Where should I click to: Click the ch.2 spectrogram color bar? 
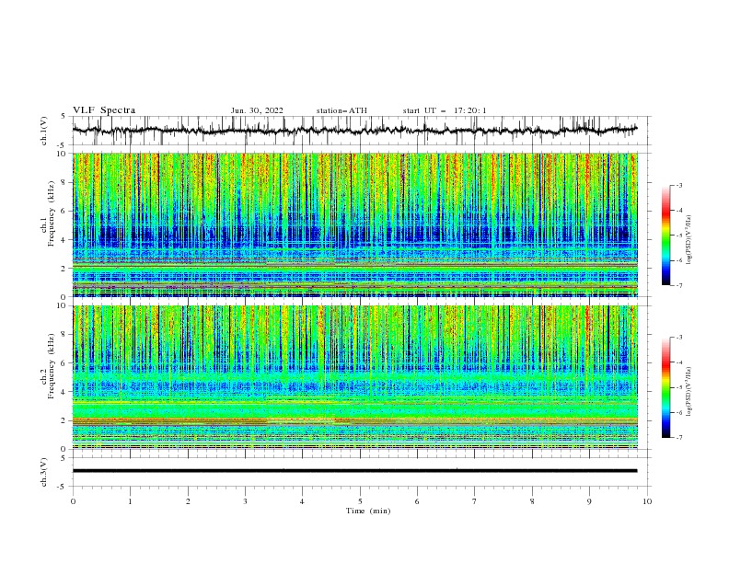point(665,387)
